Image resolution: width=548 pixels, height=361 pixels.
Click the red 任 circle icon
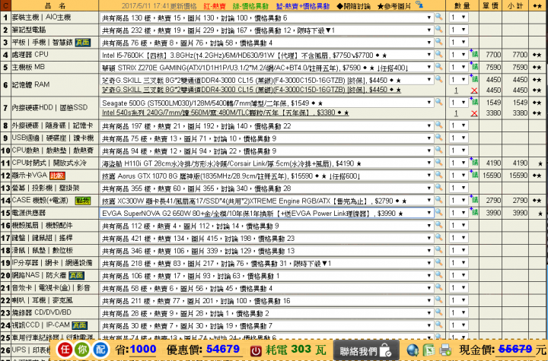click(x=65, y=350)
